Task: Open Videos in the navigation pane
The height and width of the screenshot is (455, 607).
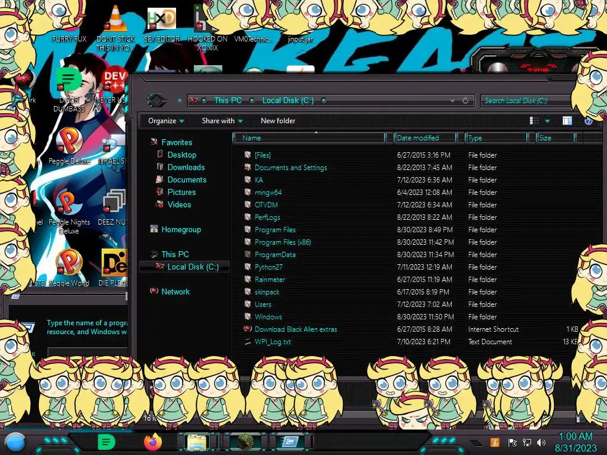Action: tap(179, 204)
